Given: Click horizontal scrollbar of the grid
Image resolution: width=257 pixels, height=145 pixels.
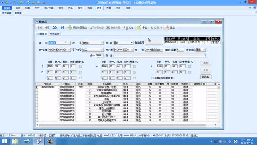Looking at the screenshot, I should 122,125.
